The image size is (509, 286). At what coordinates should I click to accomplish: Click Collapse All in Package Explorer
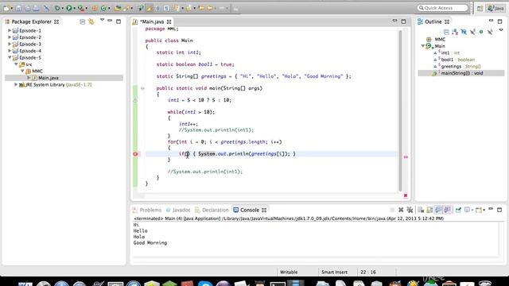[83, 21]
